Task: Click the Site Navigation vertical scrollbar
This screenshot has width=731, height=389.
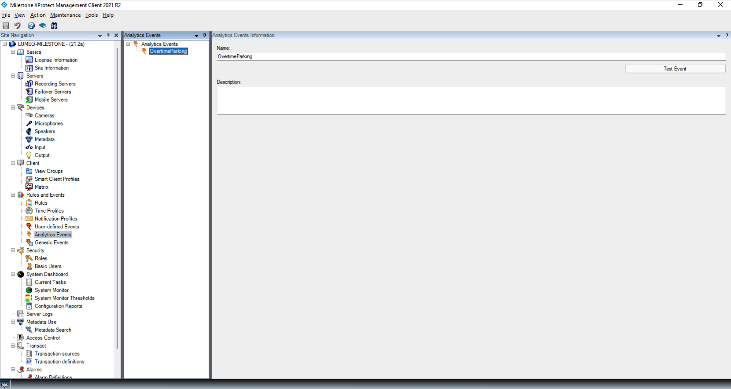Action: 117,198
